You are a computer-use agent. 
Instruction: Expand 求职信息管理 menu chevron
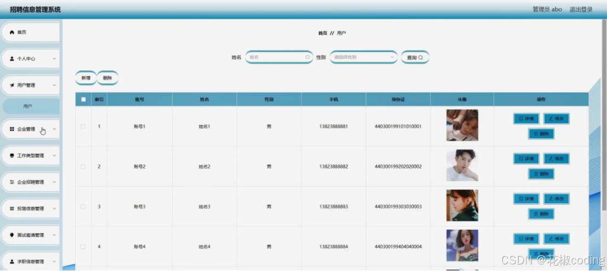click(x=54, y=261)
